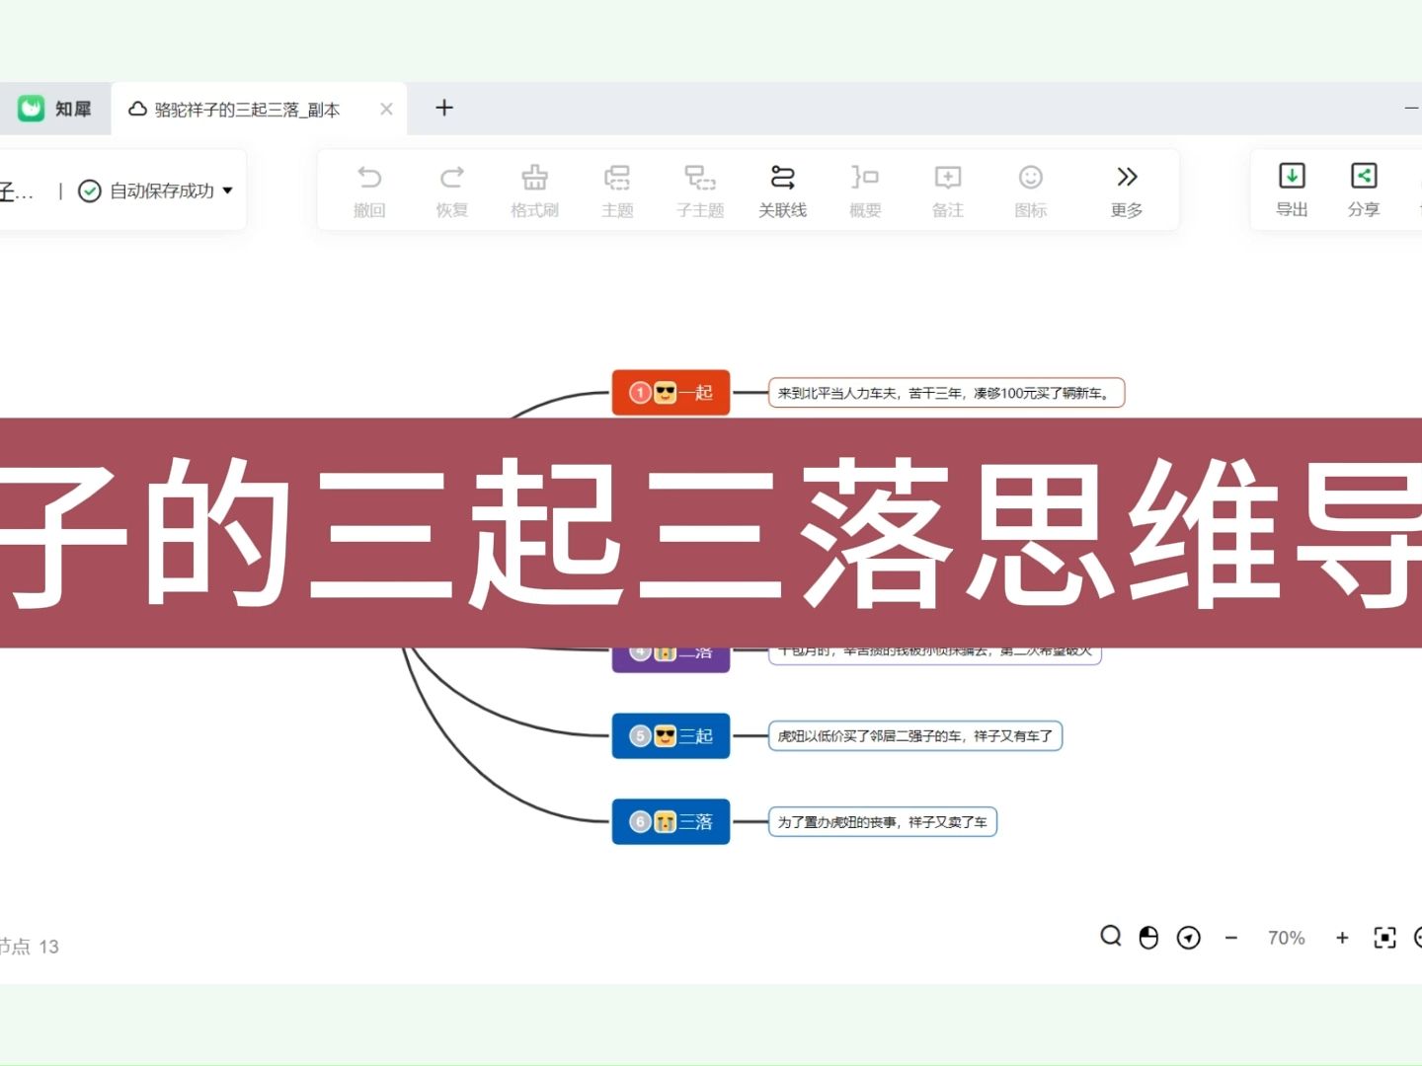The image size is (1422, 1066).
Task: Click the 导出 export button
Action: coord(1292,190)
